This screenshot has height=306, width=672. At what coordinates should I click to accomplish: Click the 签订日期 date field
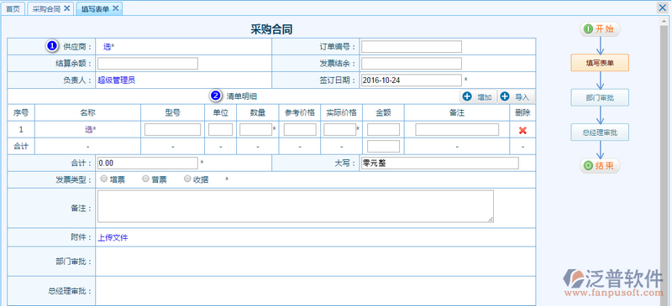coord(412,80)
